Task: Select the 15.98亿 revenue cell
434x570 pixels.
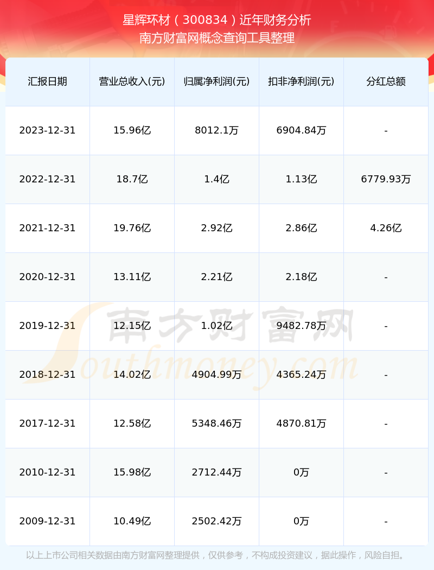Action: pos(132,473)
